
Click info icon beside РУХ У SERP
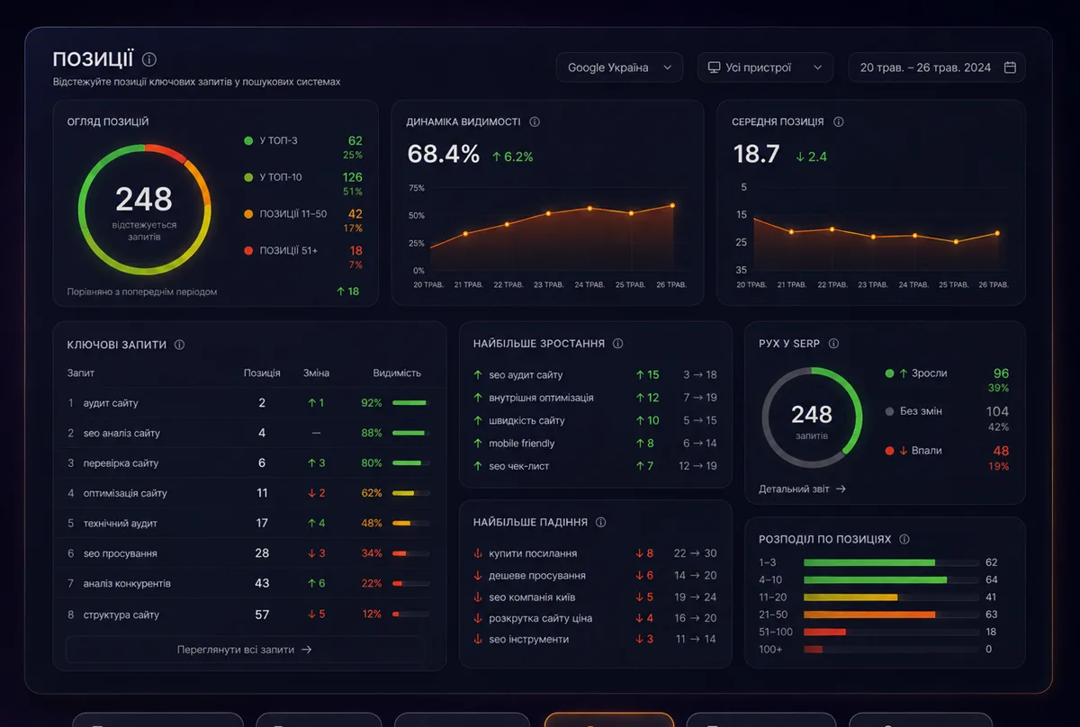(833, 344)
